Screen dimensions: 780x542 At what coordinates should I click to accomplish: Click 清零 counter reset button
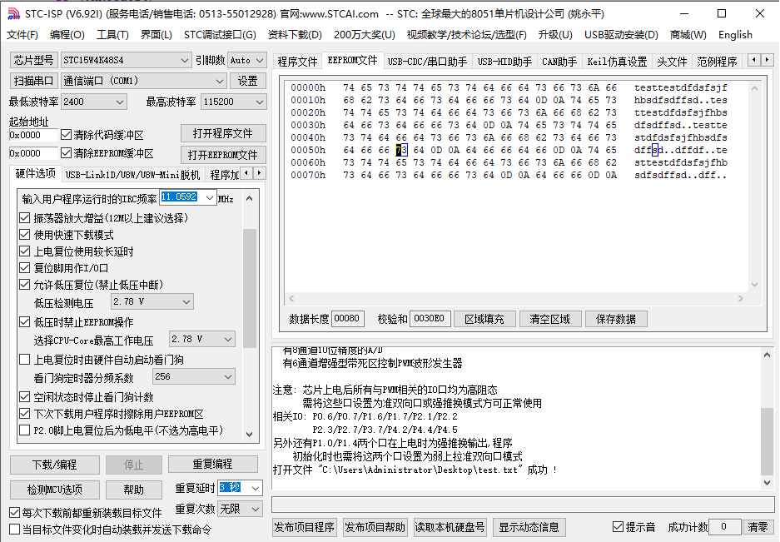click(758, 526)
